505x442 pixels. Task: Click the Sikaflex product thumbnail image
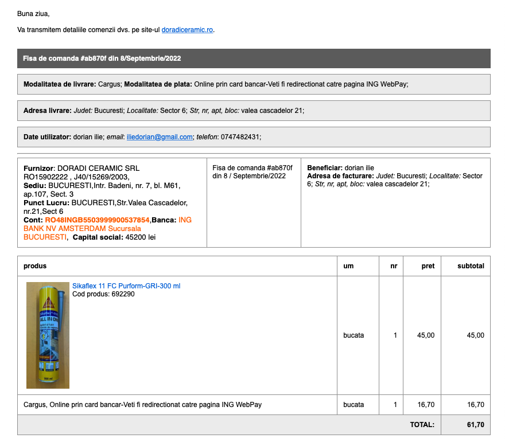(48, 335)
